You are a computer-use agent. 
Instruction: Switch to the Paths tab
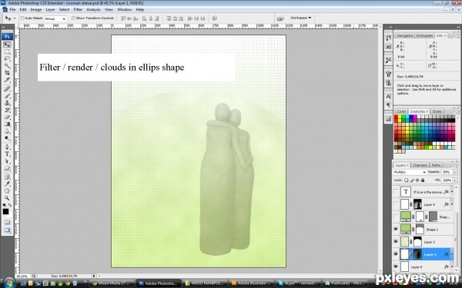(436, 165)
